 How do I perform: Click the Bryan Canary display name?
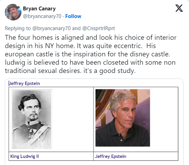click(39, 9)
